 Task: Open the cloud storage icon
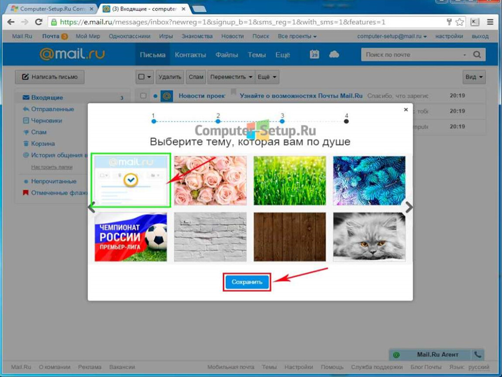click(x=334, y=55)
